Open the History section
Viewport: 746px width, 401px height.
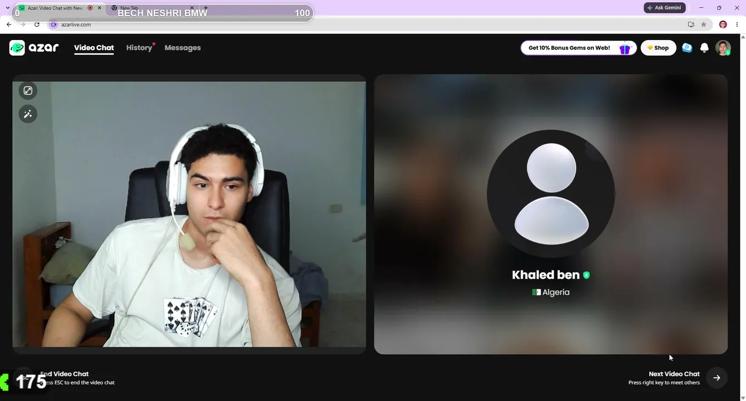(139, 48)
